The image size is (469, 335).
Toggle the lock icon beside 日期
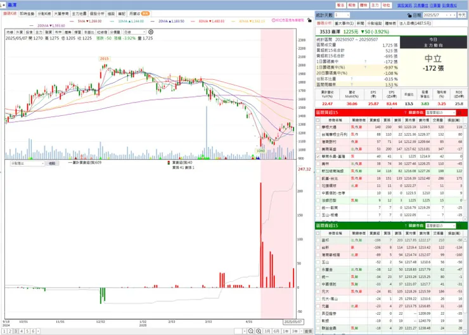[x=409, y=15]
